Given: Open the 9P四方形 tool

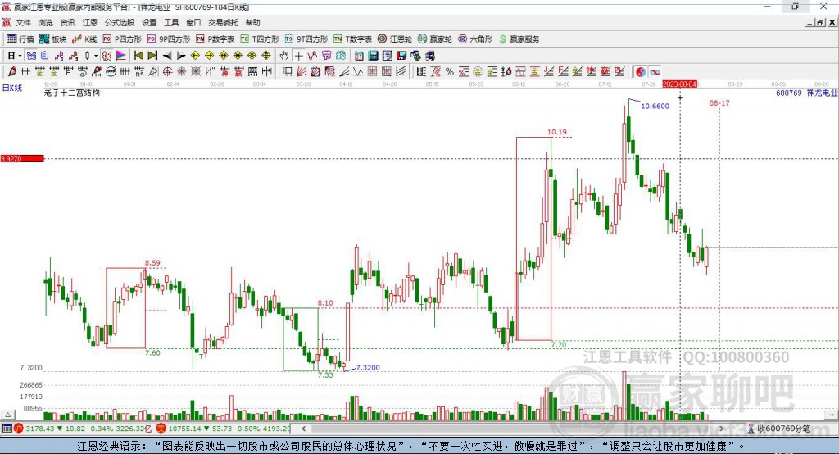Looking at the screenshot, I should pos(169,39).
